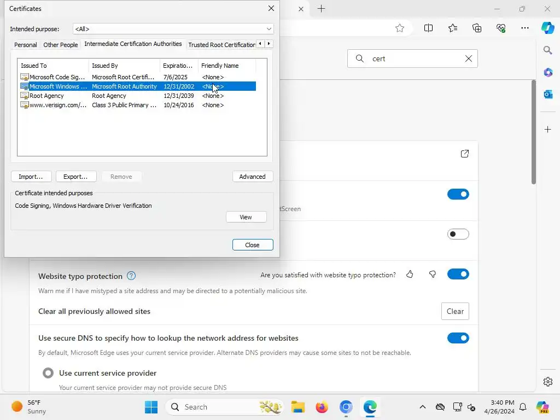Image resolution: width=560 pixels, height=420 pixels.
Task: Click the Edge settings page scrollbar
Action: (x=534, y=132)
